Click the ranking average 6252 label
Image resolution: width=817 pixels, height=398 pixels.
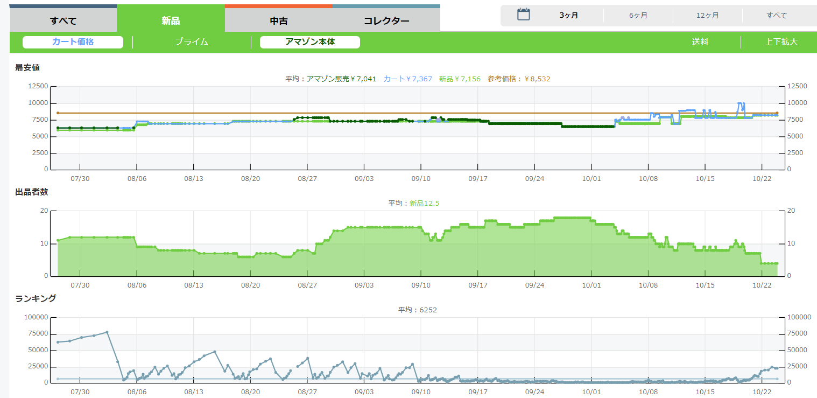click(x=422, y=310)
